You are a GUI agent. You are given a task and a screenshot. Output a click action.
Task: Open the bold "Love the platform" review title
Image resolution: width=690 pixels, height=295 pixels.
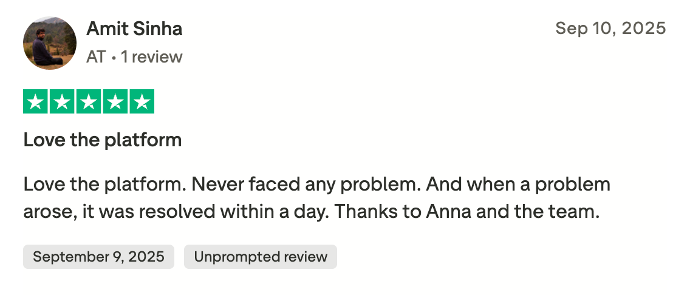tap(102, 140)
